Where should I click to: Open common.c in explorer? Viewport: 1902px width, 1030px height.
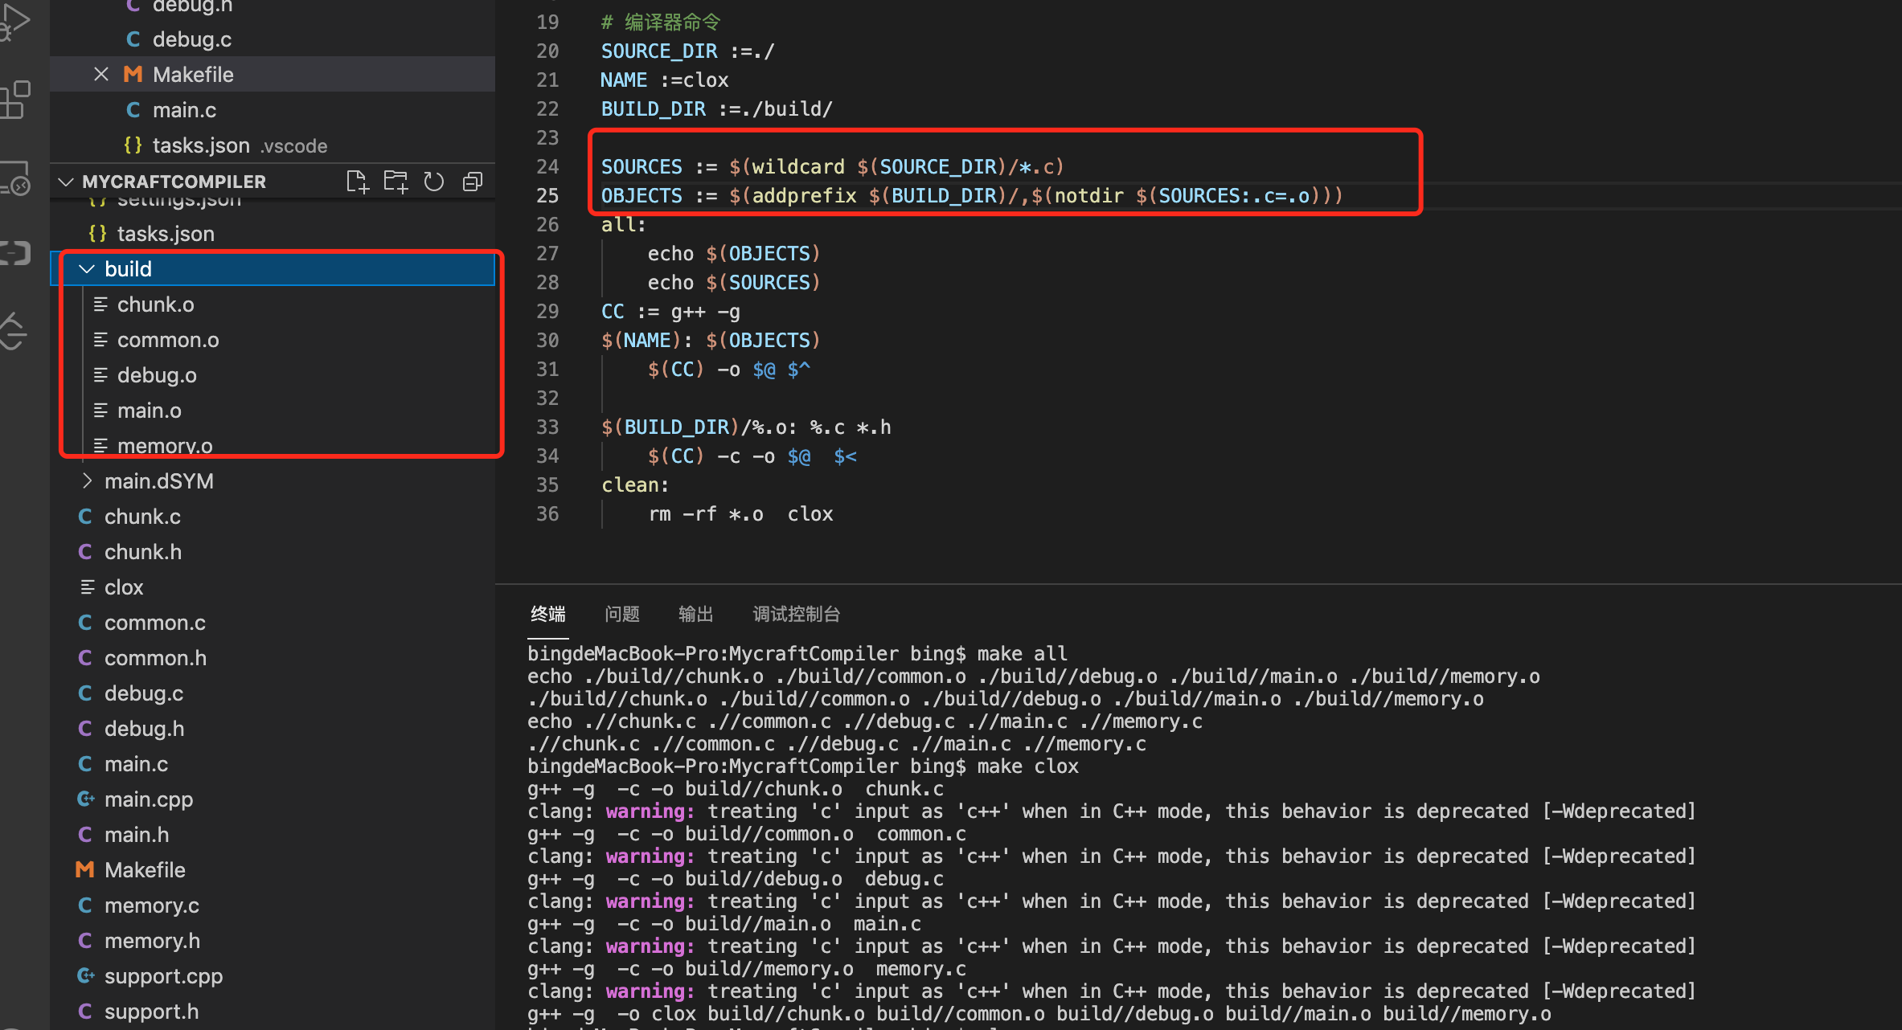(x=273, y=623)
